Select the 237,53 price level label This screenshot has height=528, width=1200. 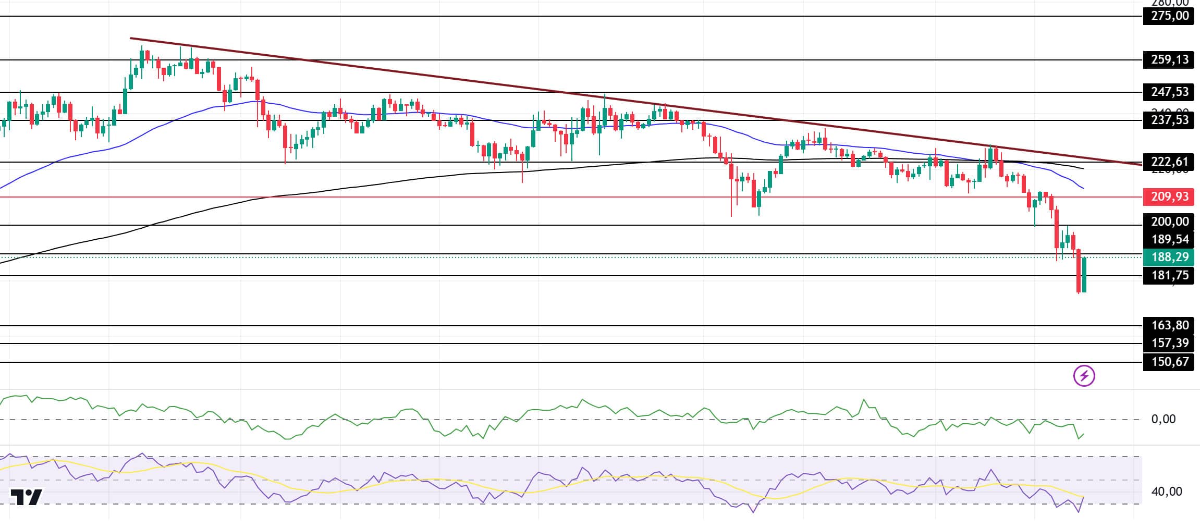(x=1168, y=120)
